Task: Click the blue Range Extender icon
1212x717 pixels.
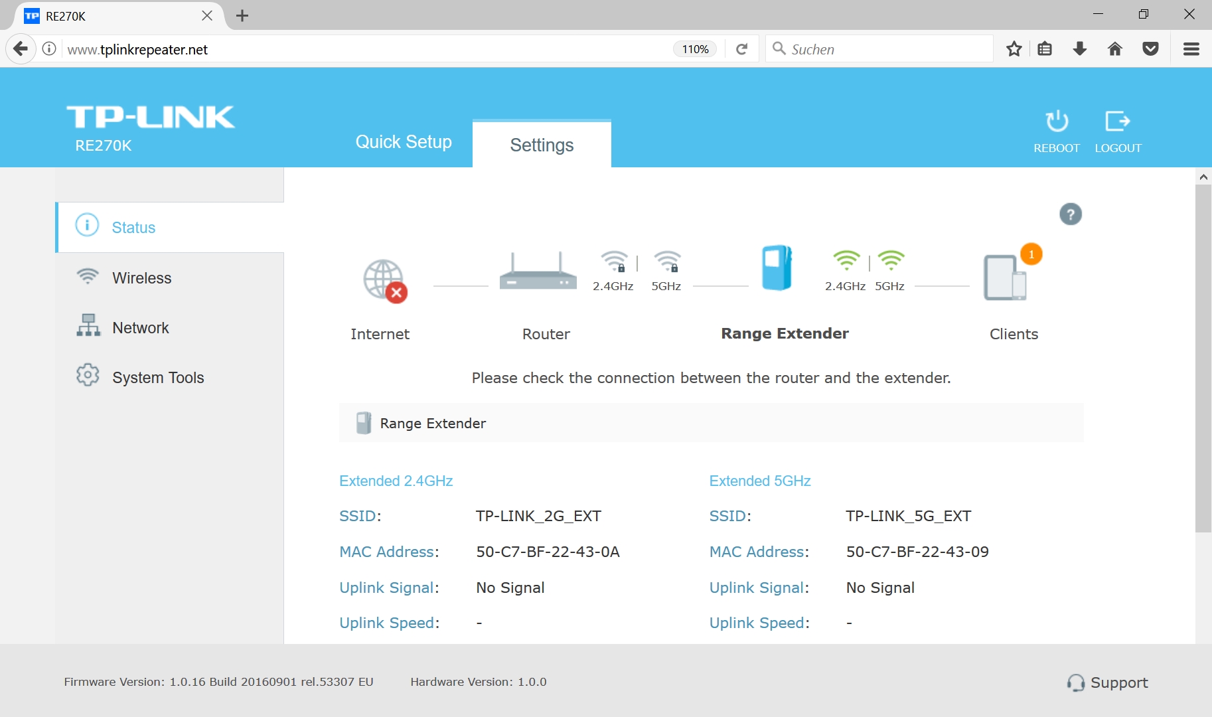Action: point(777,268)
